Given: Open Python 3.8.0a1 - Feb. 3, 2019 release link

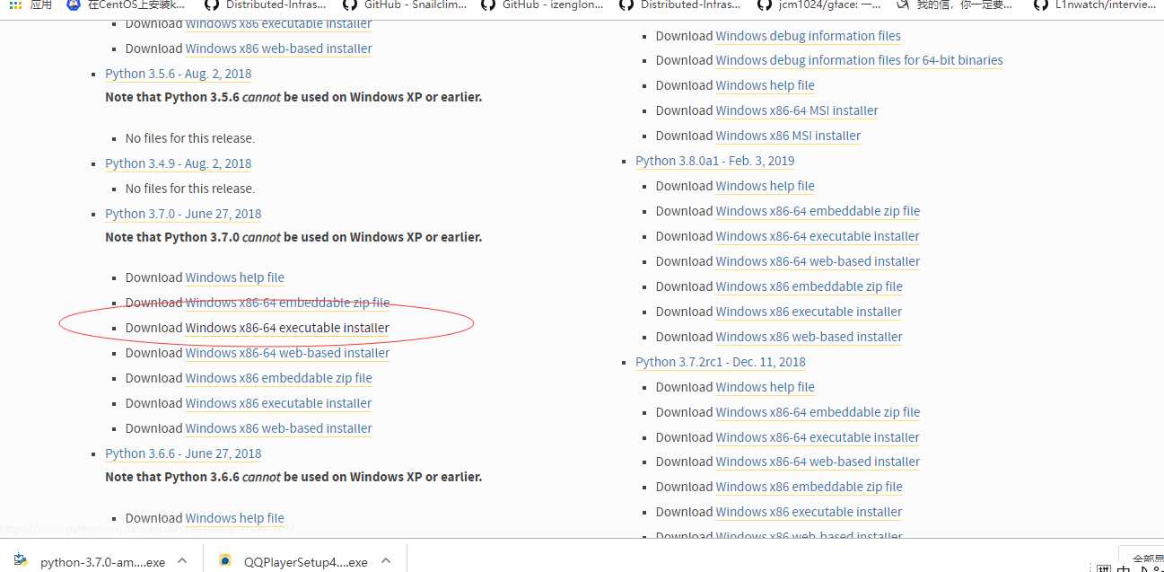Looking at the screenshot, I should [x=714, y=161].
